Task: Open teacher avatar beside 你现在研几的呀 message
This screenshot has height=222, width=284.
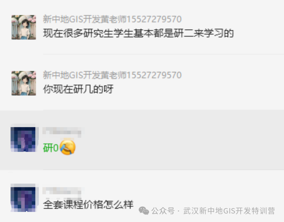Action: point(24,83)
